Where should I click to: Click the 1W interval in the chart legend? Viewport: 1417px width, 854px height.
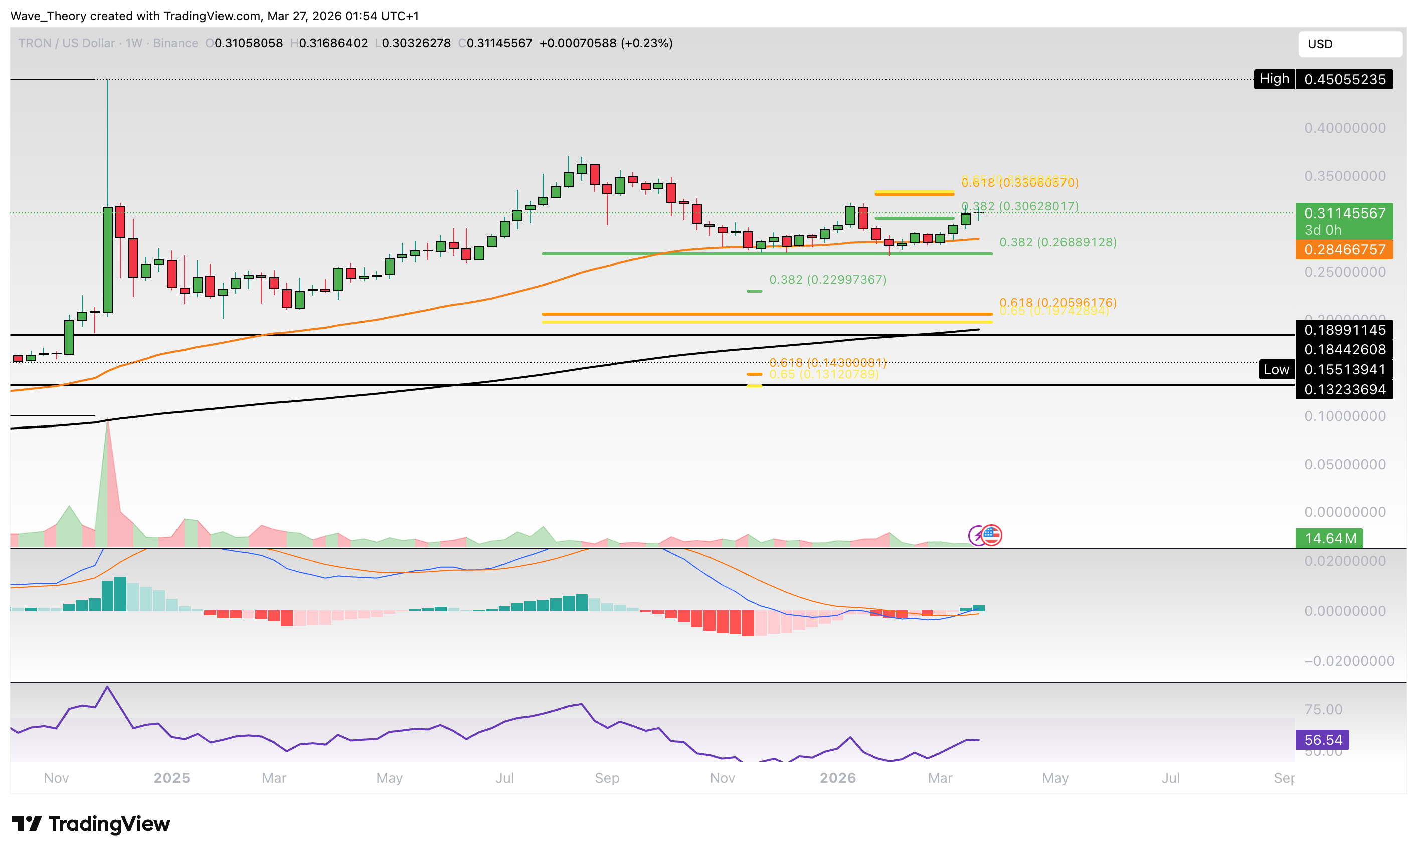133,43
